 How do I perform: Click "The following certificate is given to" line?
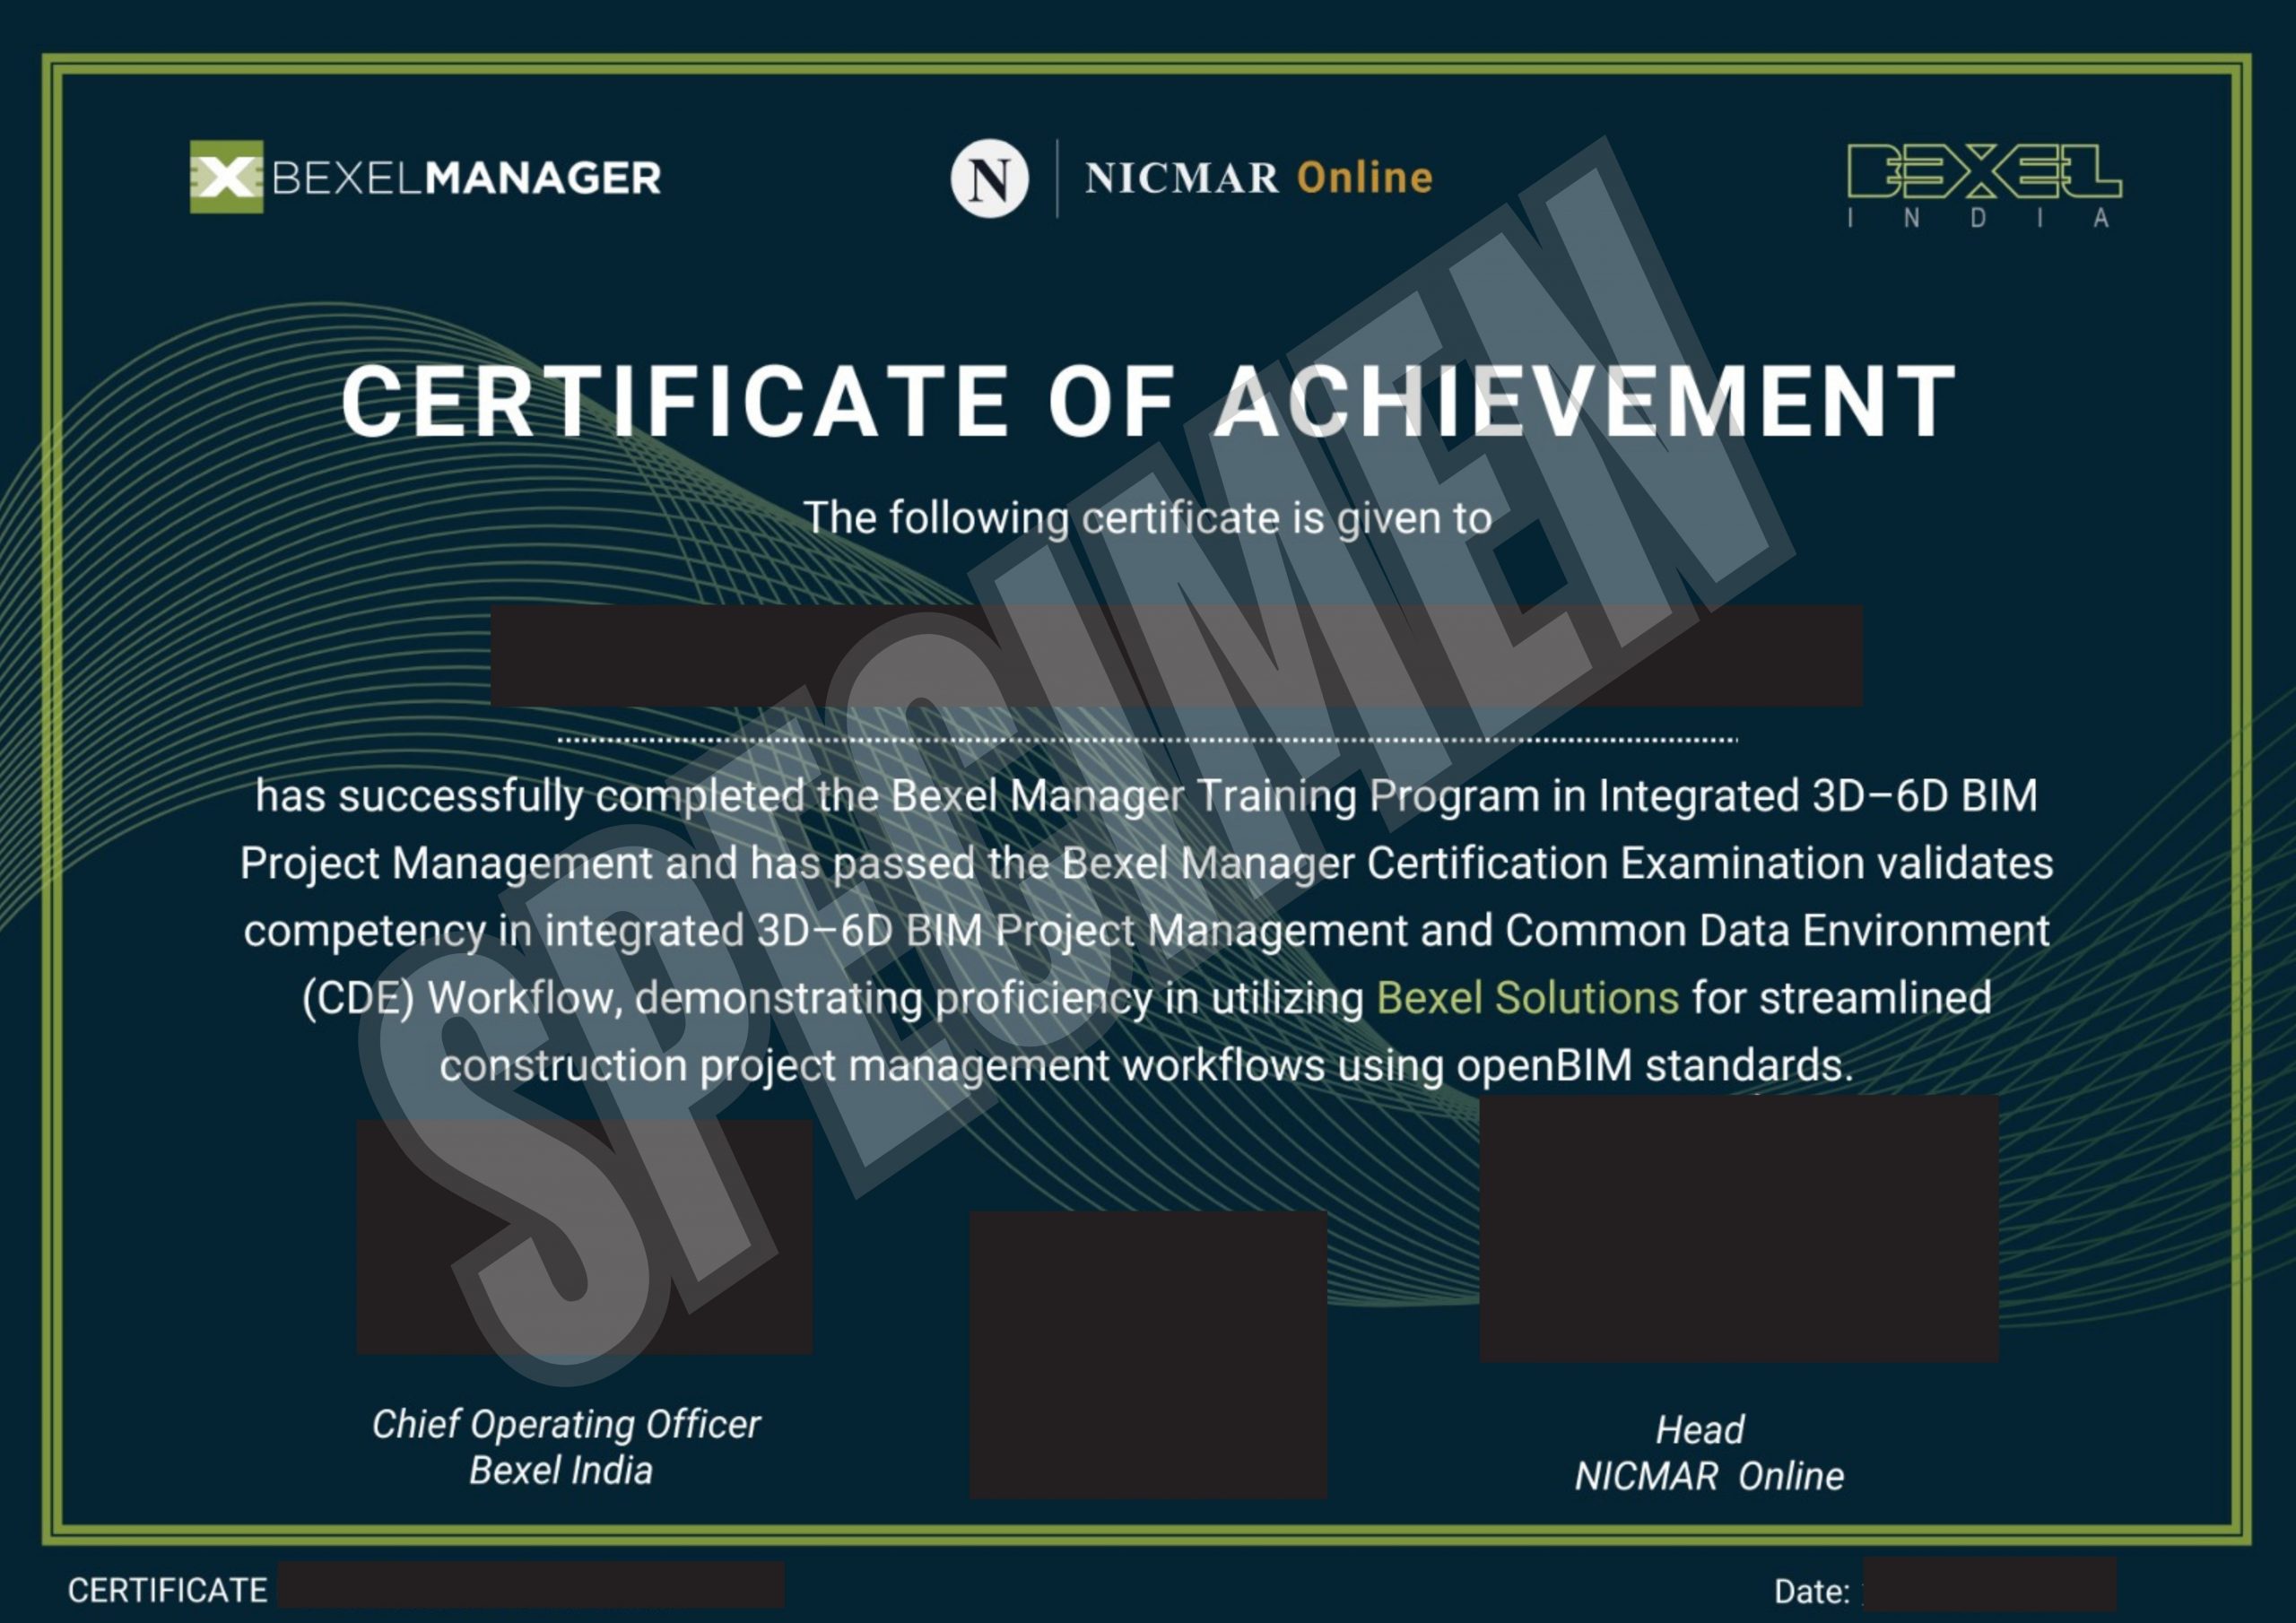(1148, 518)
